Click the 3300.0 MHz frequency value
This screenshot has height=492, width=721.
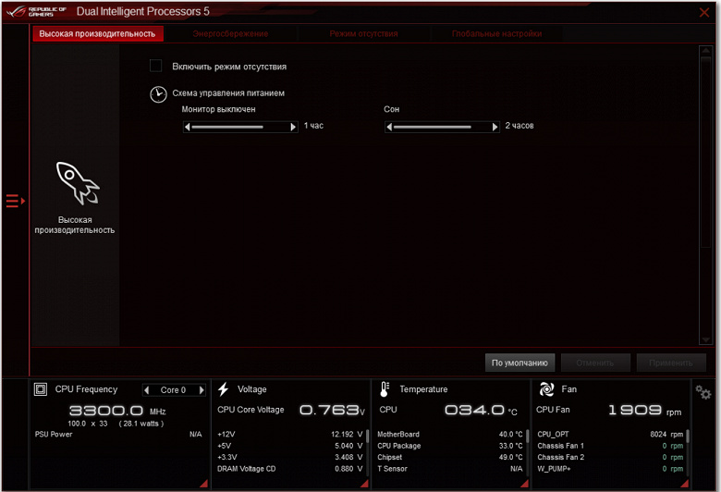[117, 411]
